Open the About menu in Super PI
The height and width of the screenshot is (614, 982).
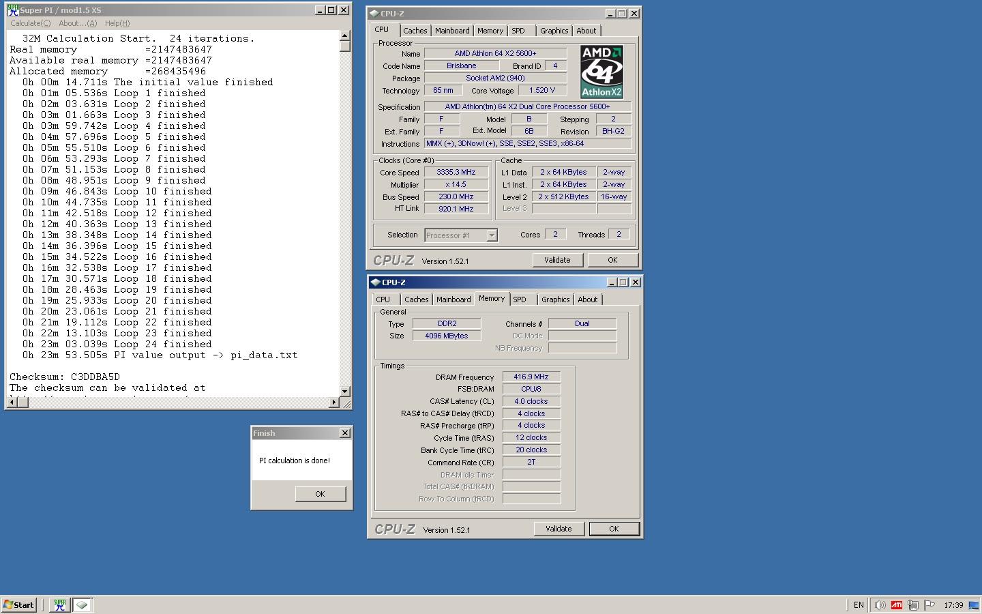click(78, 23)
